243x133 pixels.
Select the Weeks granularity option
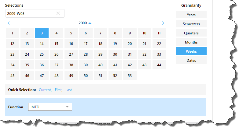tap(191, 51)
